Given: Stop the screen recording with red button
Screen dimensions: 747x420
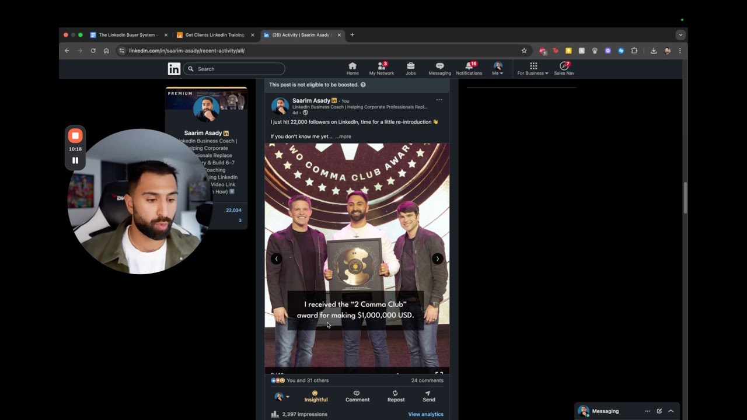Looking at the screenshot, I should 75,136.
